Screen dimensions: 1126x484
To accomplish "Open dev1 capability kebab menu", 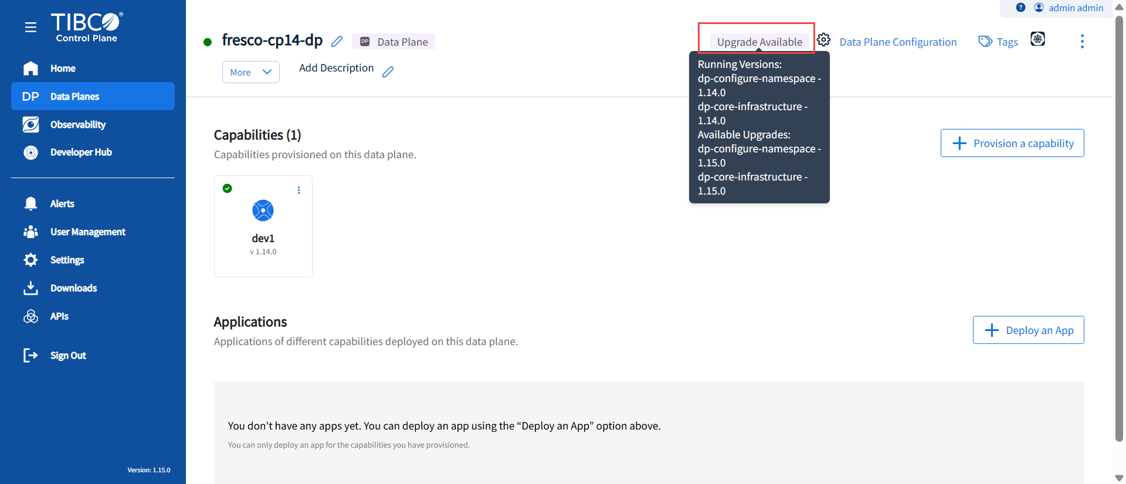I will pos(299,190).
